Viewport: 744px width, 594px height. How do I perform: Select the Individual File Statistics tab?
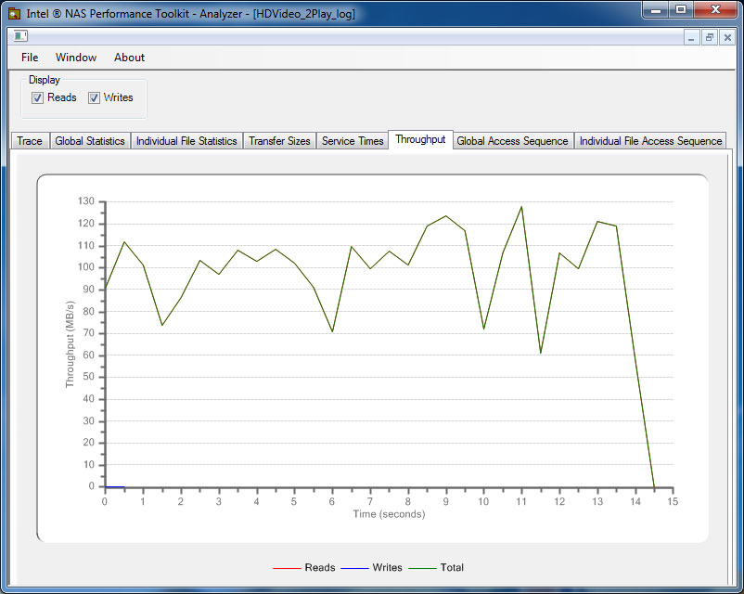[x=186, y=141]
